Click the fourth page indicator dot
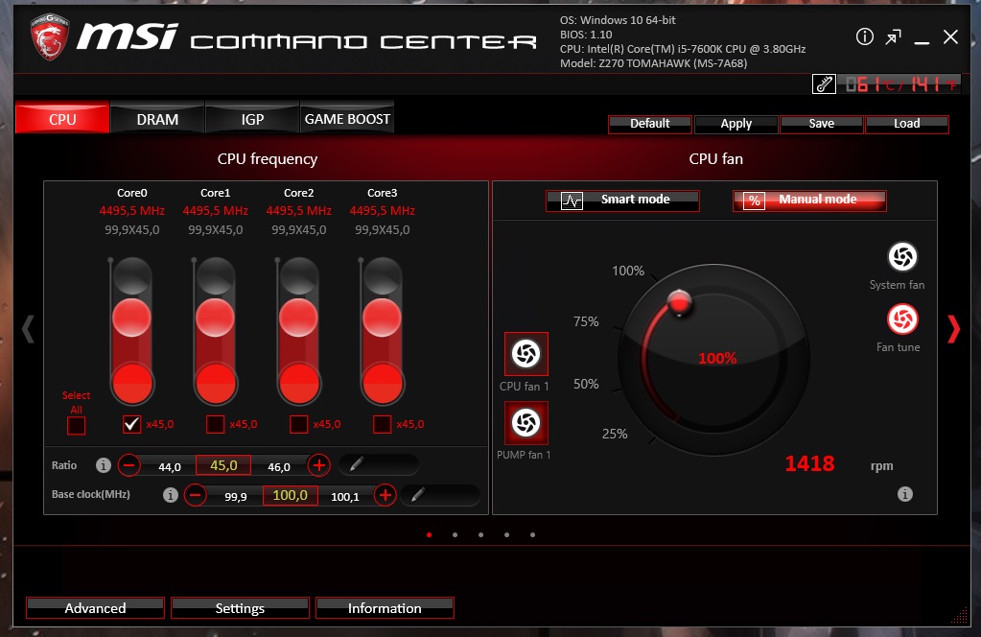 506,535
